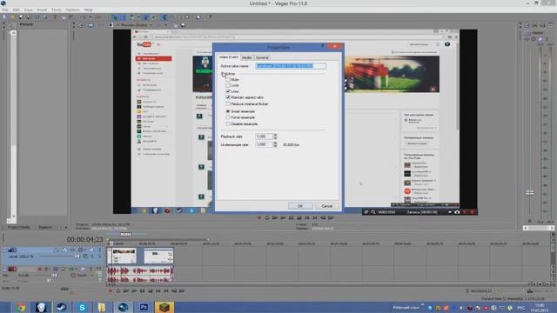Viewport: 557px width, 313px height.
Task: Click Copy Snapshot to Clipboard icon in preview
Action: pos(175,25)
